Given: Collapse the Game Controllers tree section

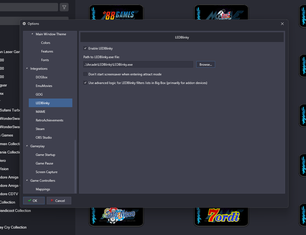Looking at the screenshot, I should pyautogui.click(x=27, y=180).
